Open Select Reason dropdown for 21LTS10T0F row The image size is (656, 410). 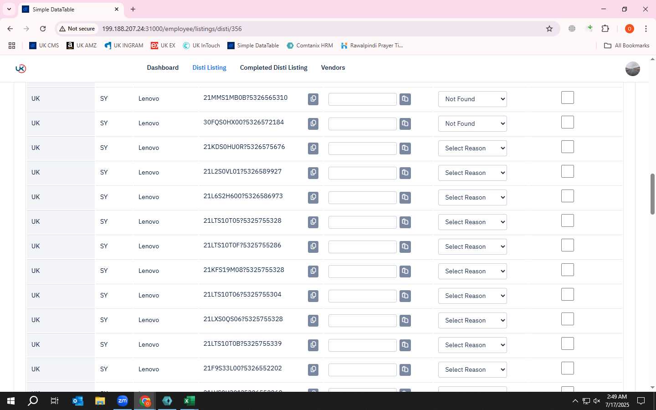[472, 246]
